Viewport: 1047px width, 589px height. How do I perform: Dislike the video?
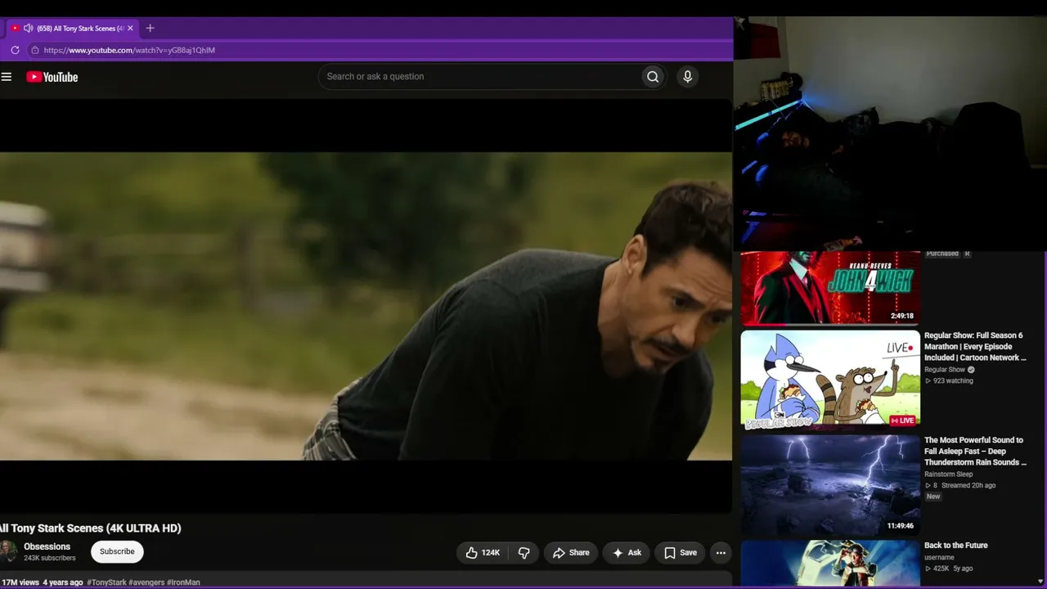pos(524,553)
